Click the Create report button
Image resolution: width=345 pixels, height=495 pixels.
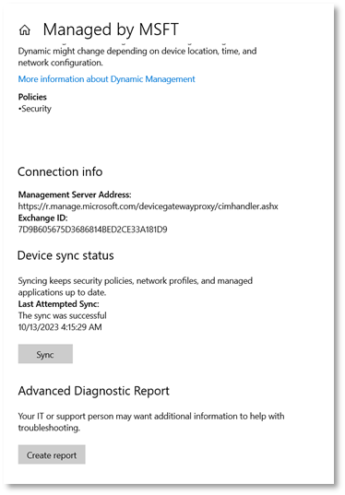52,454
